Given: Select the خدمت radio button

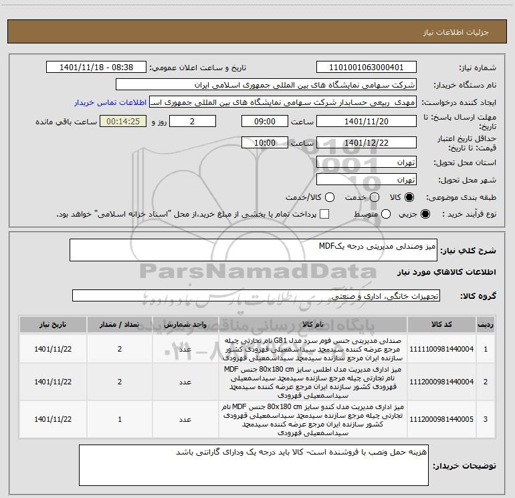Looking at the screenshot, I should (x=375, y=197).
